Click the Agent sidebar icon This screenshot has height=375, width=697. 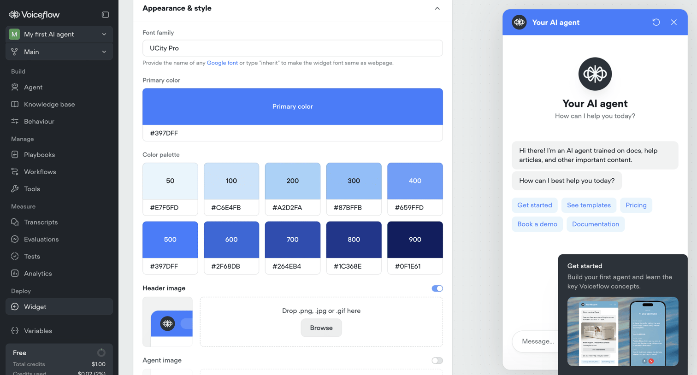click(x=15, y=87)
